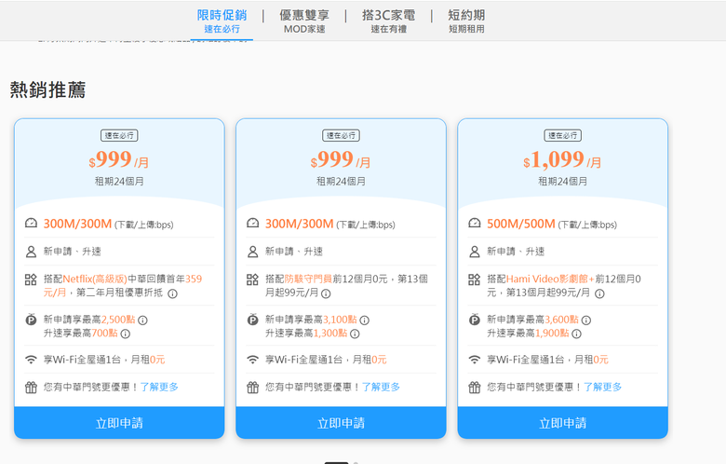
Task: Go to the 短約期 短期租用 tab
Action: 466,21
